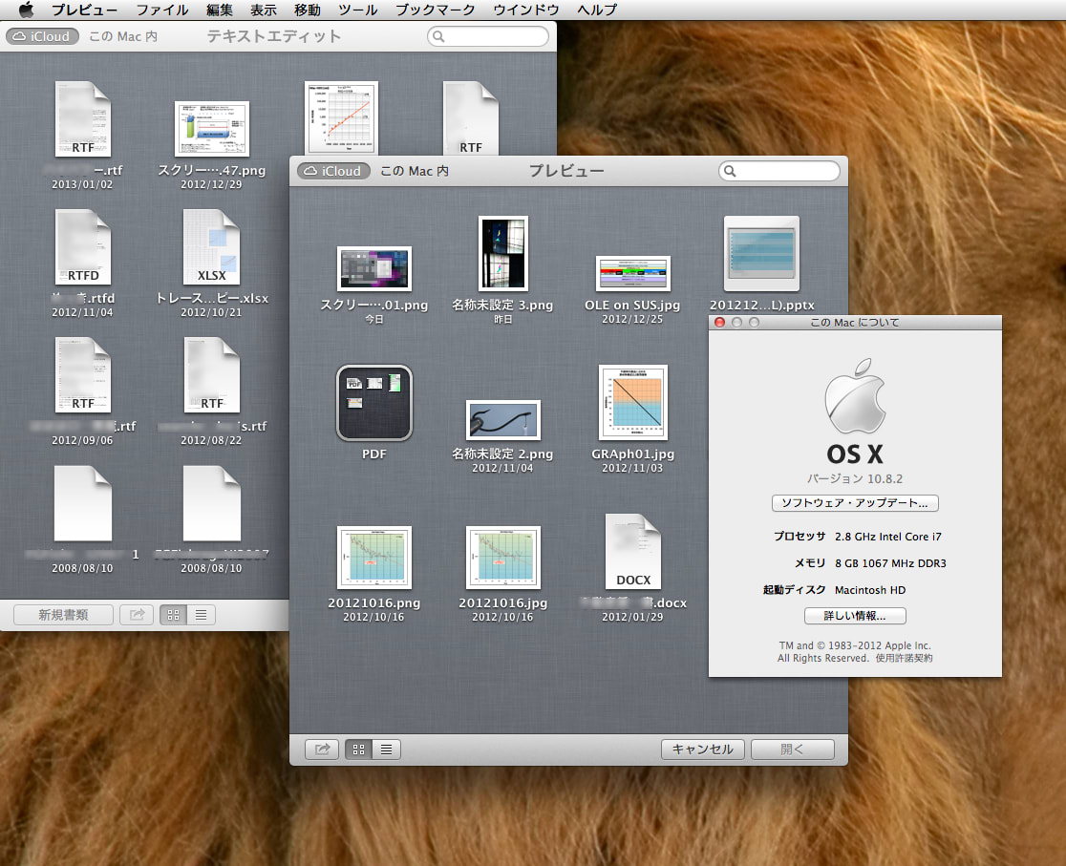Viewport: 1066px width, 866px height.
Task: Open the 表示 menu
Action: (x=263, y=10)
